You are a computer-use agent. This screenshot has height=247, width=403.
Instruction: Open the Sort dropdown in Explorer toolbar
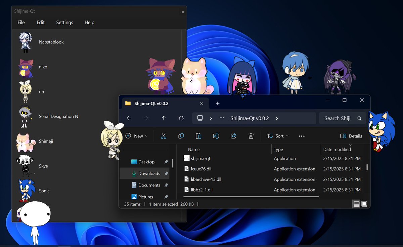coord(277,136)
